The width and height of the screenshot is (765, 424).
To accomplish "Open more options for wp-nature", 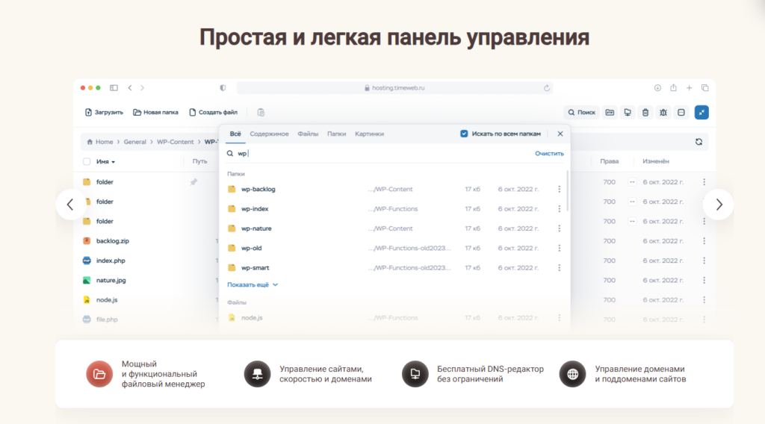I will point(559,228).
